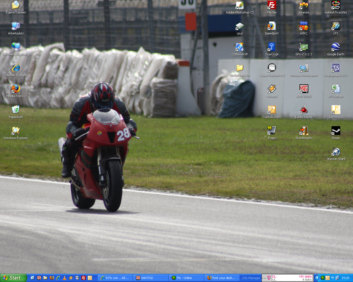Select the Adobe Photoshop CS shortcut
Viewport: 353px width, 282px height.
pos(240,7)
